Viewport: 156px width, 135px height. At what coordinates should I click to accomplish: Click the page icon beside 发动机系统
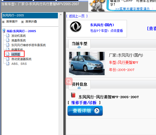[8, 35]
